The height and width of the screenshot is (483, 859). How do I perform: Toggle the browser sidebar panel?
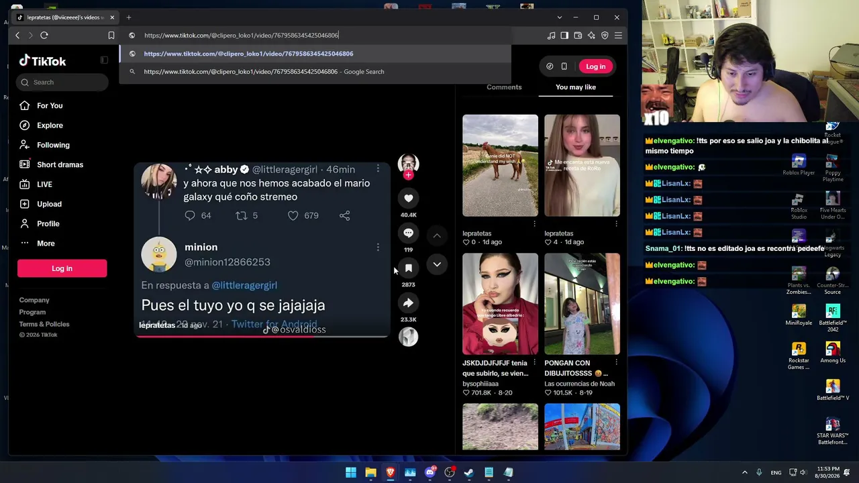tap(564, 35)
